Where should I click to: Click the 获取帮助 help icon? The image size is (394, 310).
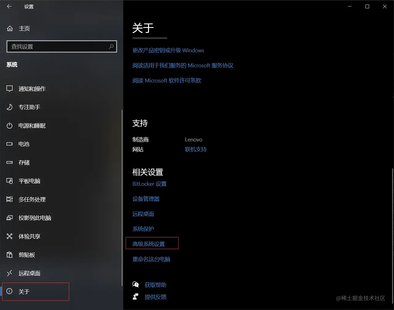pos(136,284)
